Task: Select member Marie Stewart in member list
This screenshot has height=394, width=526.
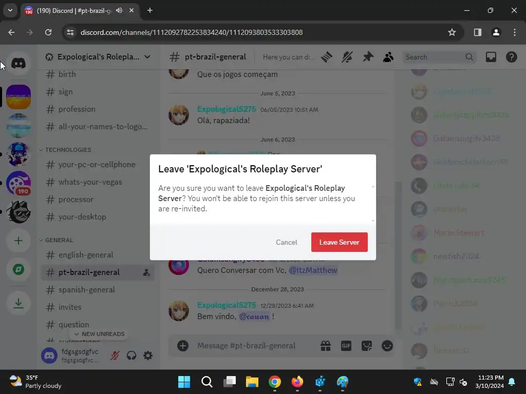Action: tap(458, 232)
